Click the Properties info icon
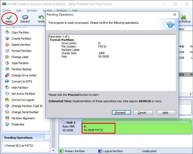193x154 pixels. 7,124
